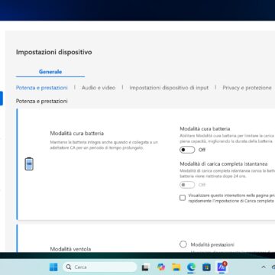The width and height of the screenshot is (275, 275).
Task: Launch Microsoft Edge from the taskbar
Action: pos(191,267)
